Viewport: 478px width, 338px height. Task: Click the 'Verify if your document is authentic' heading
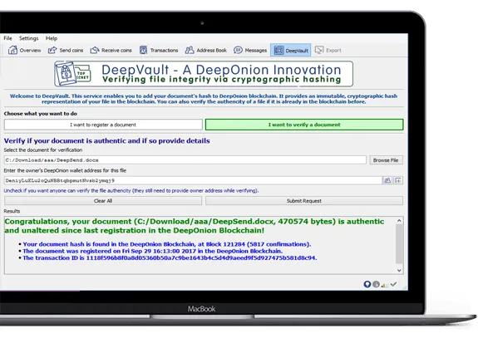[106, 141]
